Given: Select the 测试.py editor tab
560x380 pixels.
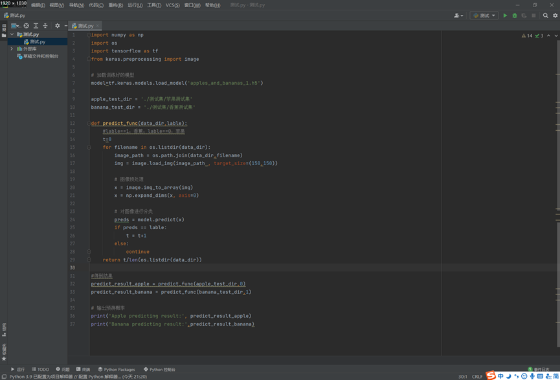Looking at the screenshot, I should coord(85,26).
